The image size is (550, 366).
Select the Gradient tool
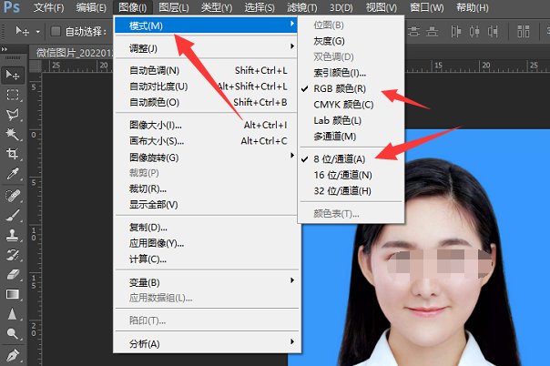(x=13, y=294)
